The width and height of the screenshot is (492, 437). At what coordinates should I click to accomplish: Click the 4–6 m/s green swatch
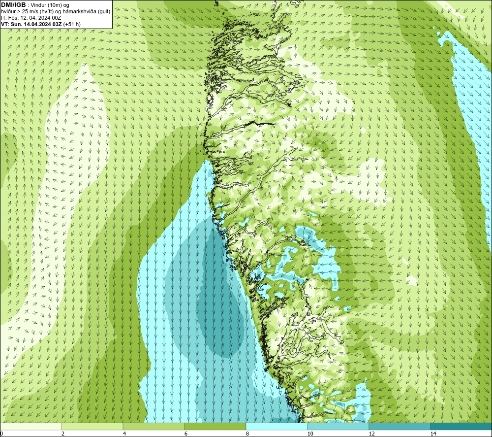pyautogui.click(x=154, y=426)
